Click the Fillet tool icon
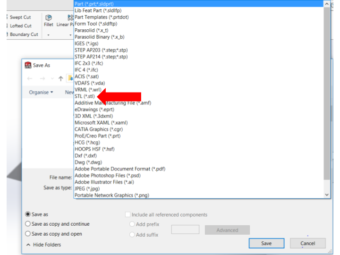340x255 pixels. (x=49, y=17)
